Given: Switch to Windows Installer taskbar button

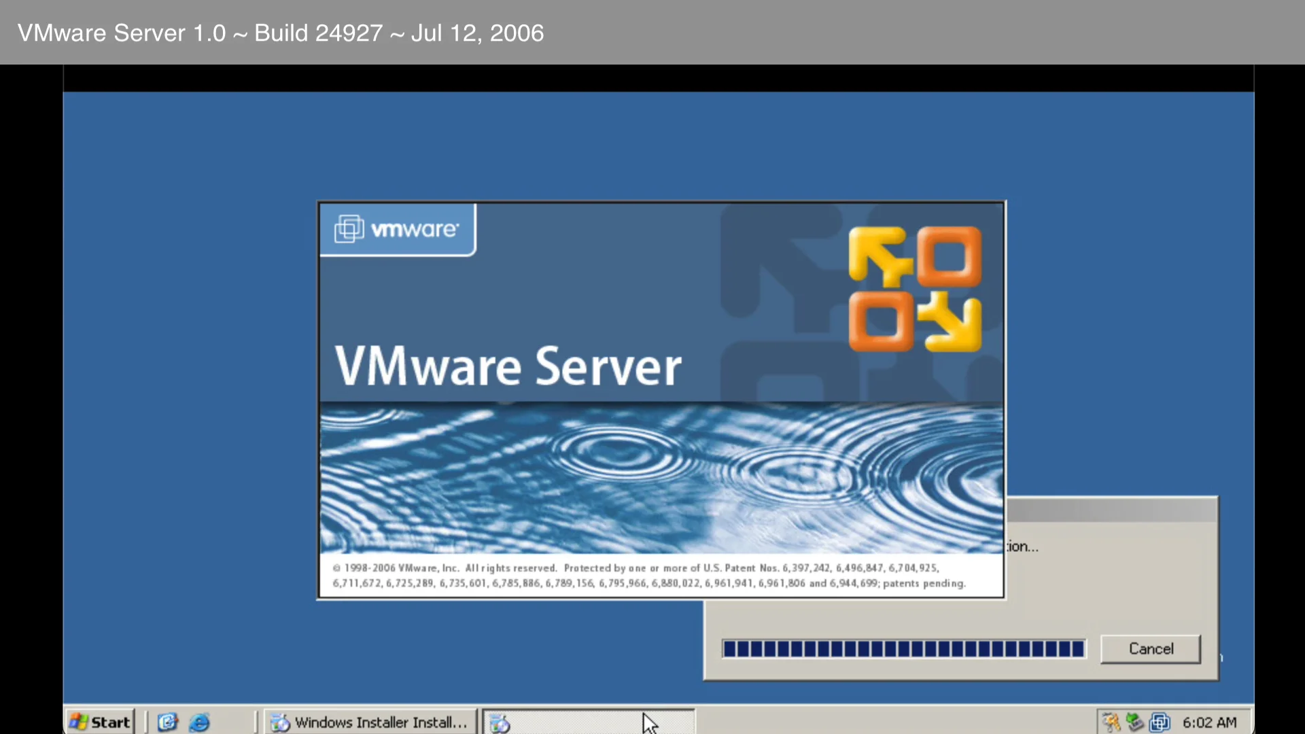Looking at the screenshot, I should coord(370,722).
